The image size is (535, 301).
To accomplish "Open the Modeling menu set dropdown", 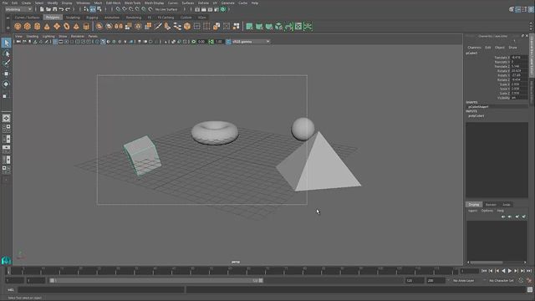I will (x=18, y=9).
